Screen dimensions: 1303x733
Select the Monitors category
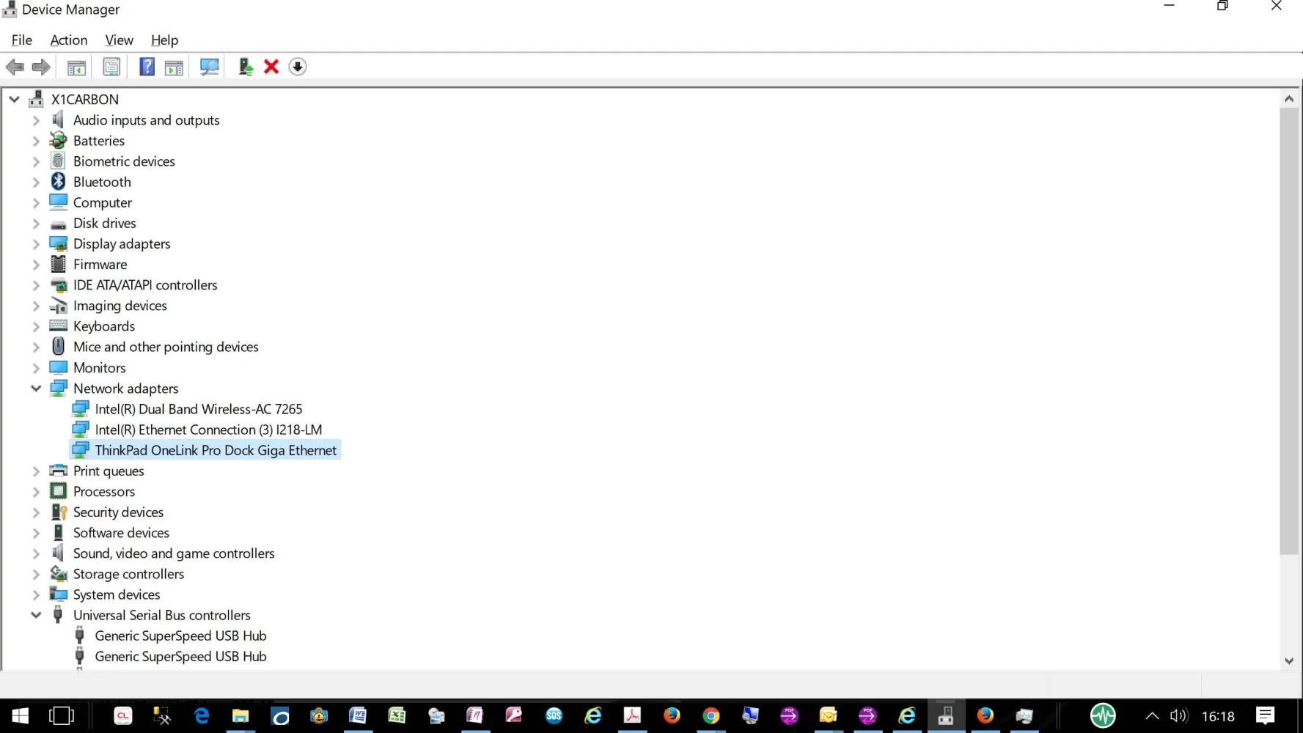click(x=100, y=368)
